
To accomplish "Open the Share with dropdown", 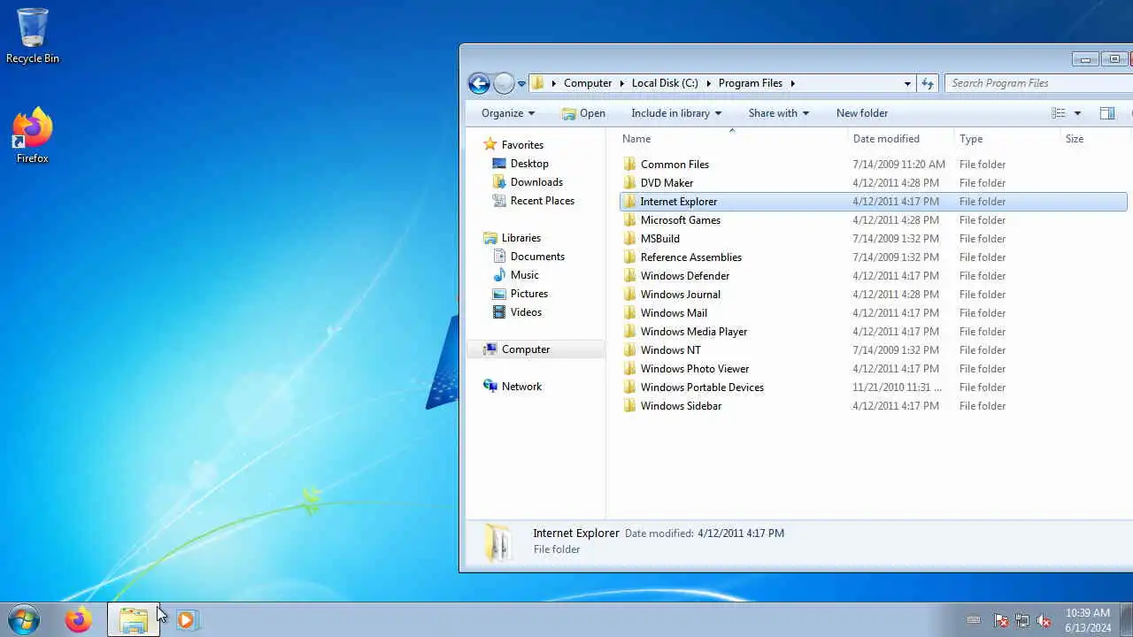I will tap(779, 113).
